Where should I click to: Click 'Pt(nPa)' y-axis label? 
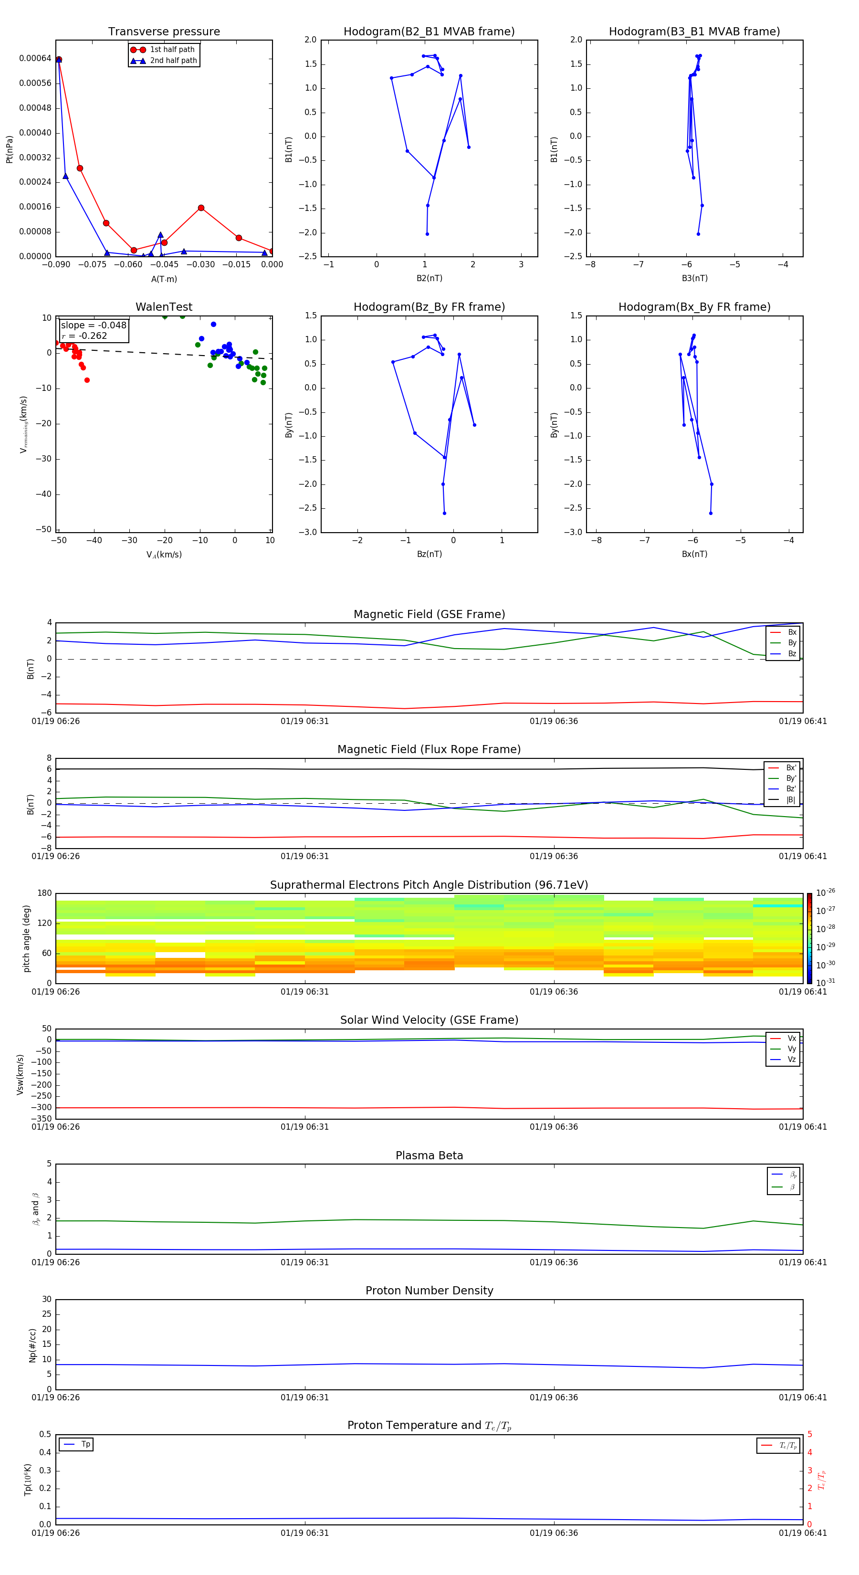point(9,149)
